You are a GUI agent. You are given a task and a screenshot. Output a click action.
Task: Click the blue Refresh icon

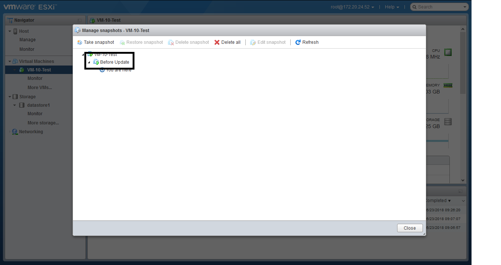click(298, 42)
